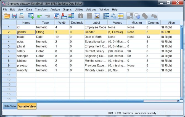
Task: Click the 'minority' variable name
Action: pos(22,70)
